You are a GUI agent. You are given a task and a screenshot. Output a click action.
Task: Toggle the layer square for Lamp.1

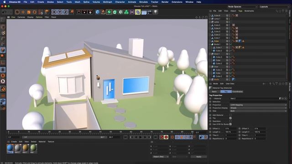pyautogui.click(x=227, y=19)
